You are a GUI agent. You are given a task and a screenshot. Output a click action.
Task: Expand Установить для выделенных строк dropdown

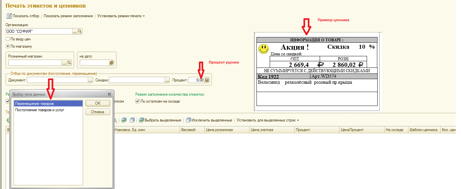(268, 120)
